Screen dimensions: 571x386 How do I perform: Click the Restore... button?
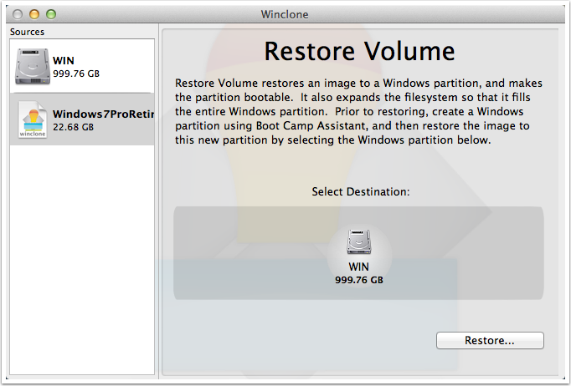click(490, 341)
